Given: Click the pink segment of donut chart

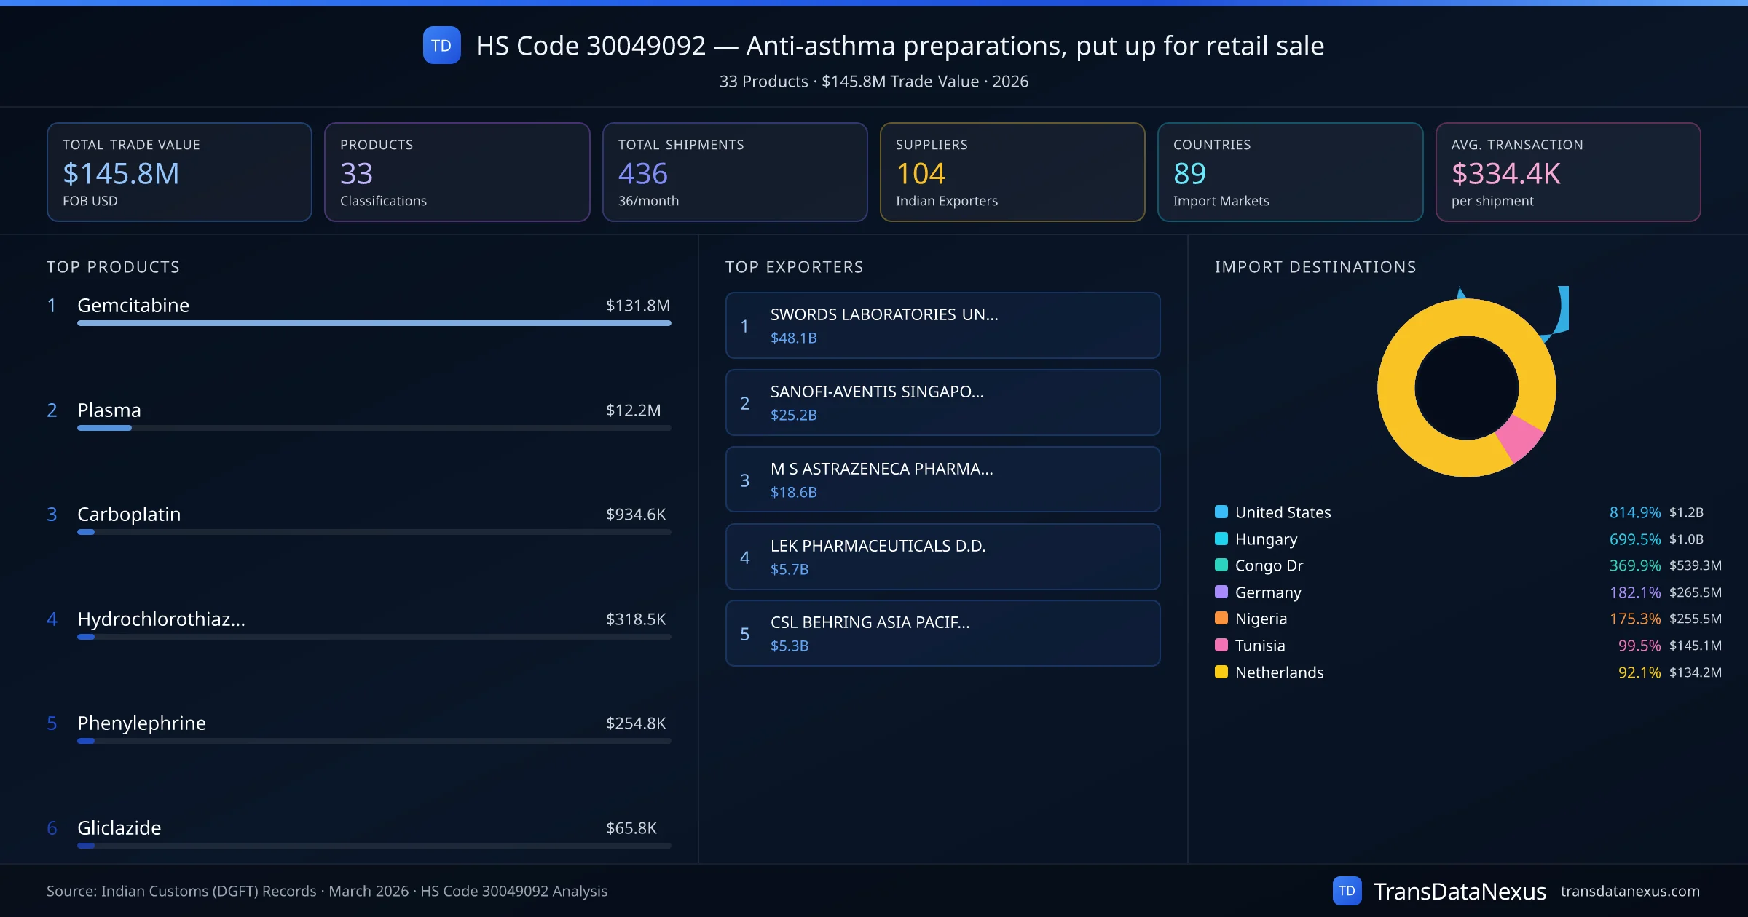Looking at the screenshot, I should coord(1519,438).
